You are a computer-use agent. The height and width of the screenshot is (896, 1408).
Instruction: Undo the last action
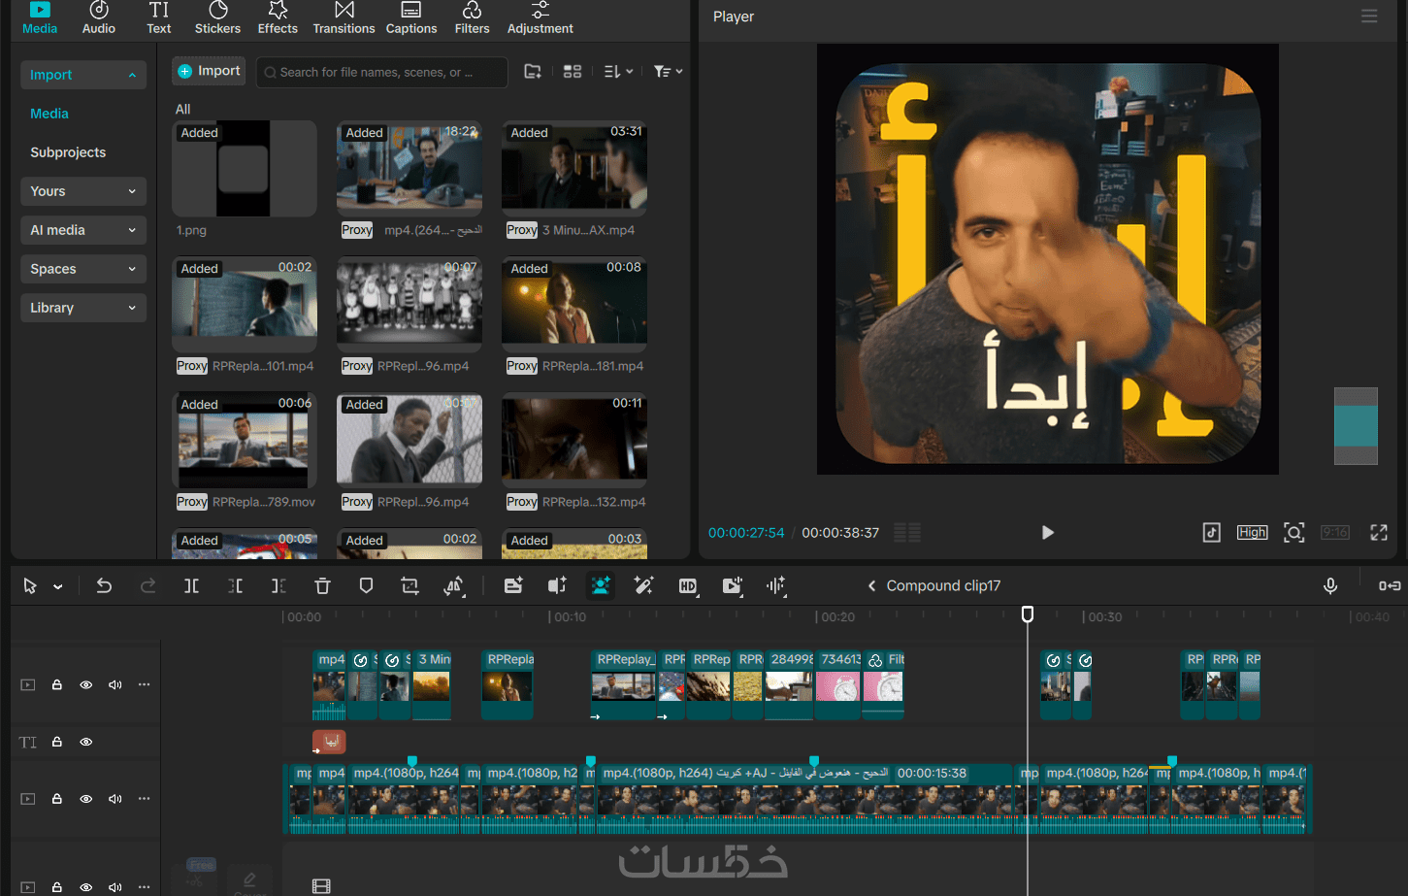pyautogui.click(x=104, y=585)
